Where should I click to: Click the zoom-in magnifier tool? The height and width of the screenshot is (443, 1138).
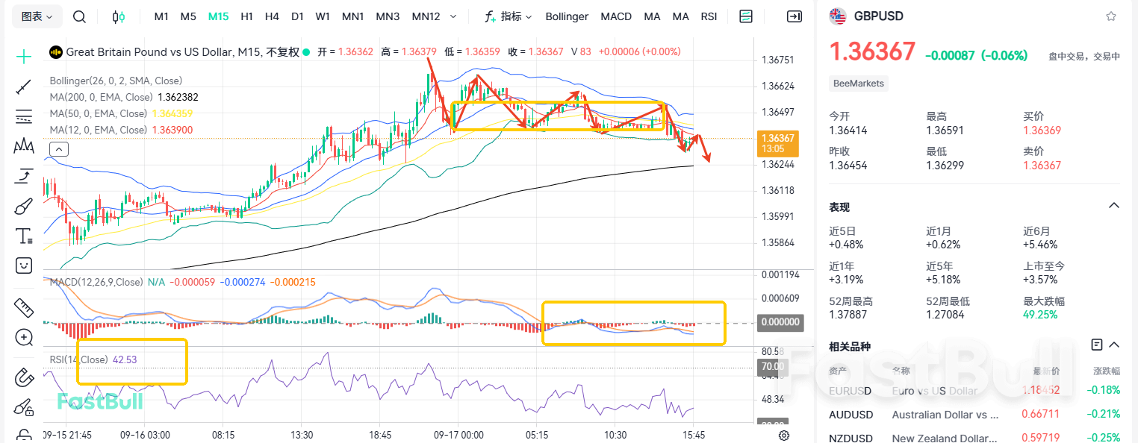pyautogui.click(x=24, y=337)
